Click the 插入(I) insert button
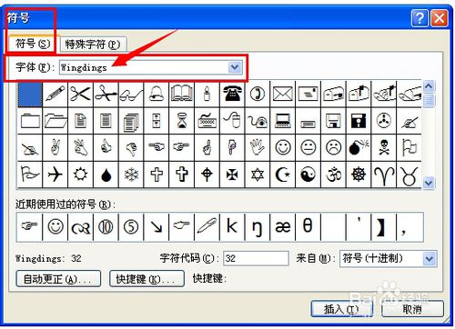The image size is (455, 329). (341, 309)
